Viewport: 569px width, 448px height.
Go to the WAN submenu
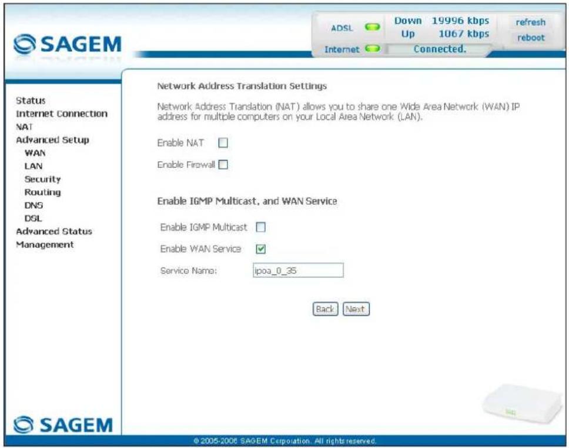coord(35,153)
